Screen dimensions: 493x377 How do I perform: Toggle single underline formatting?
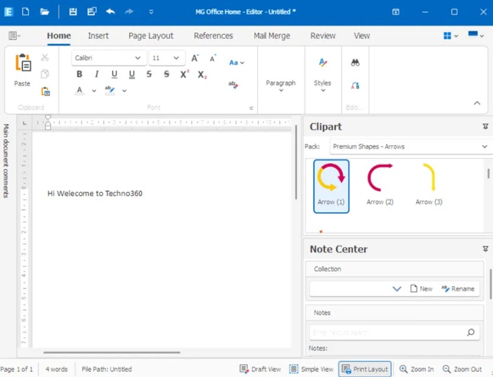[x=114, y=74]
